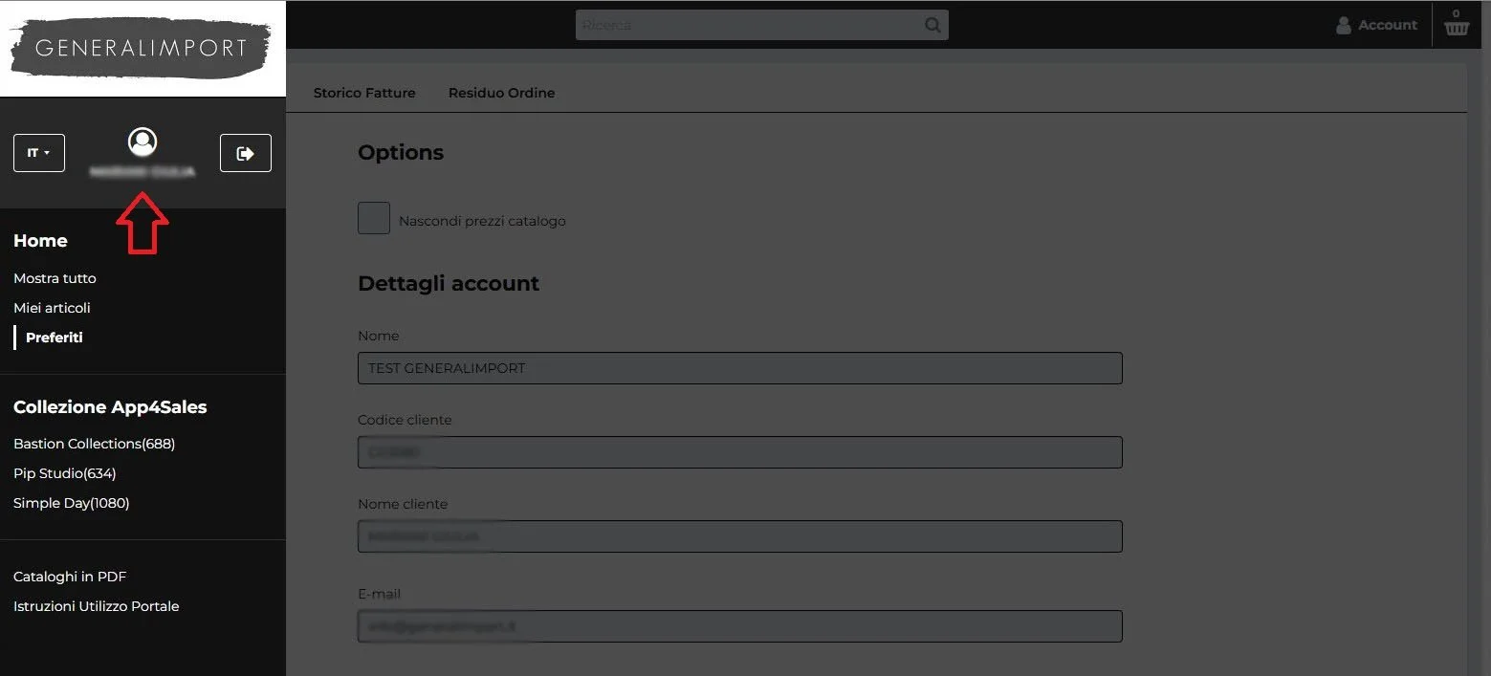This screenshot has width=1491, height=676.
Task: Switch to Storico Fatture tab
Action: tap(364, 93)
